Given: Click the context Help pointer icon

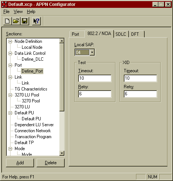Looking at the screenshot, I should pyautogui.click(x=36, y=21).
